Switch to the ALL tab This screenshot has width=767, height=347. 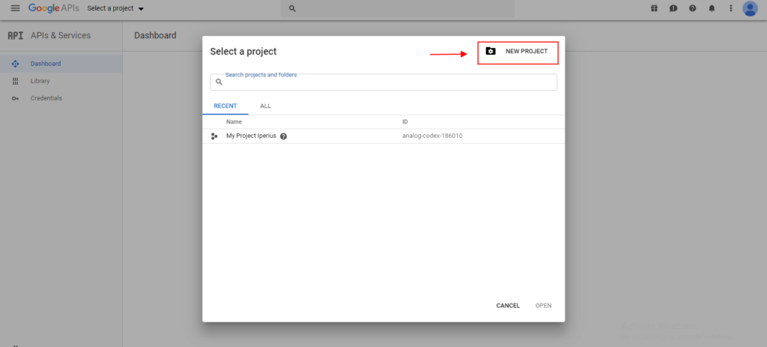tap(266, 106)
